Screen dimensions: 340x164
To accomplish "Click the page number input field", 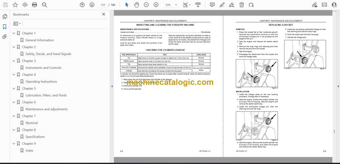I will pyautogui.click(x=103, y=5).
